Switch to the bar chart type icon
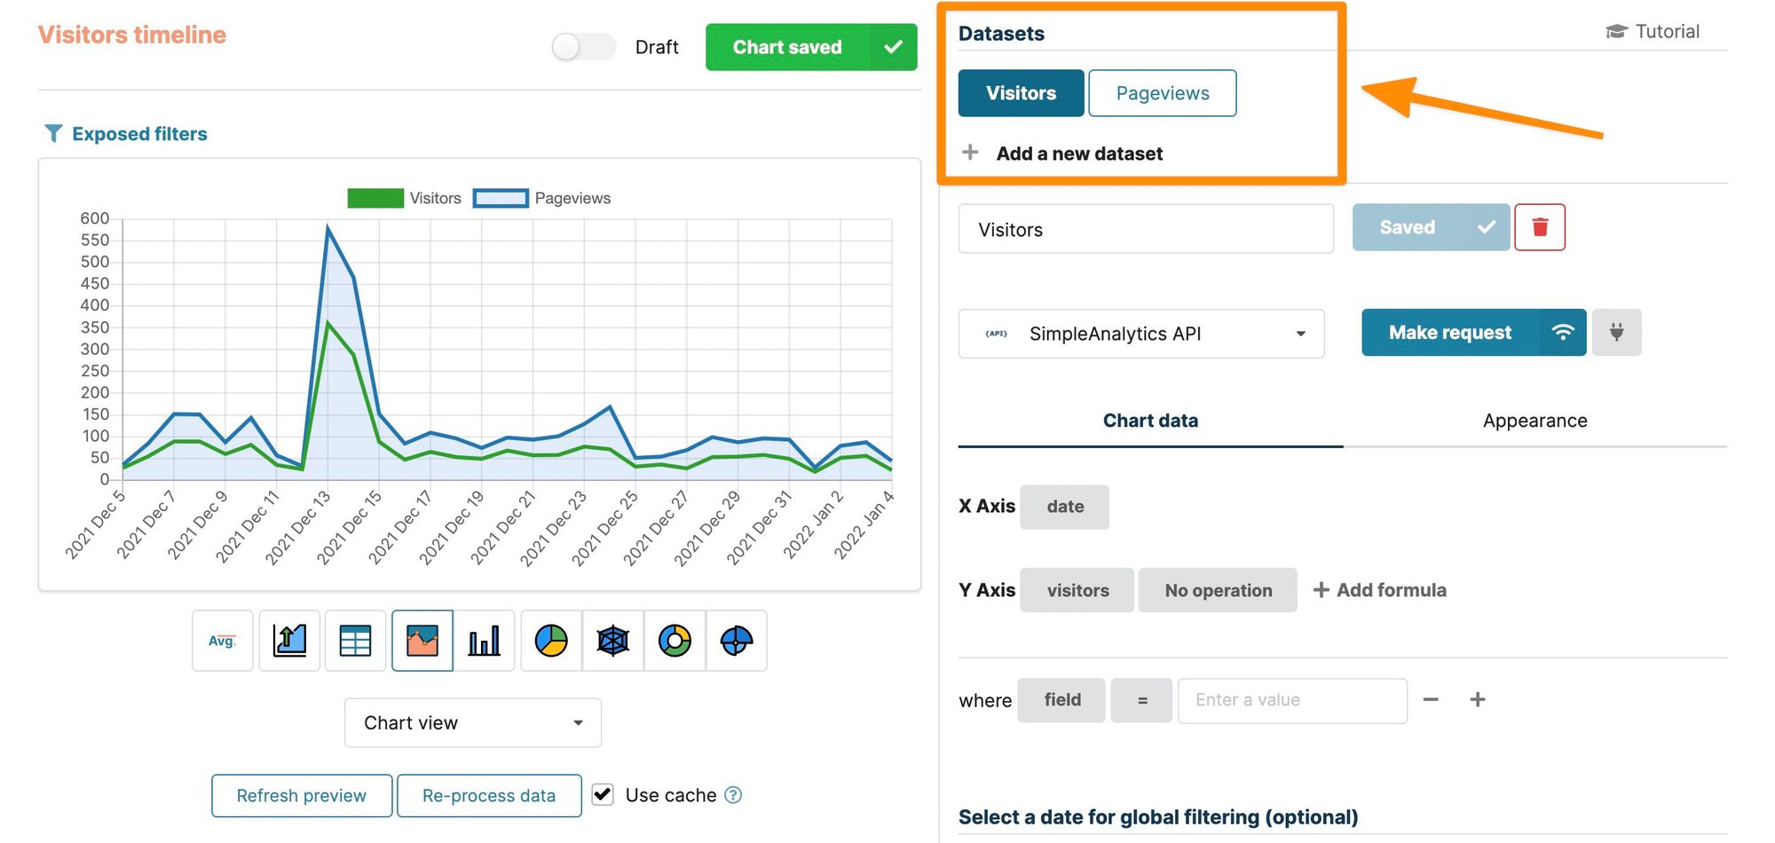Viewport: 1775px width, 843px height. point(484,641)
